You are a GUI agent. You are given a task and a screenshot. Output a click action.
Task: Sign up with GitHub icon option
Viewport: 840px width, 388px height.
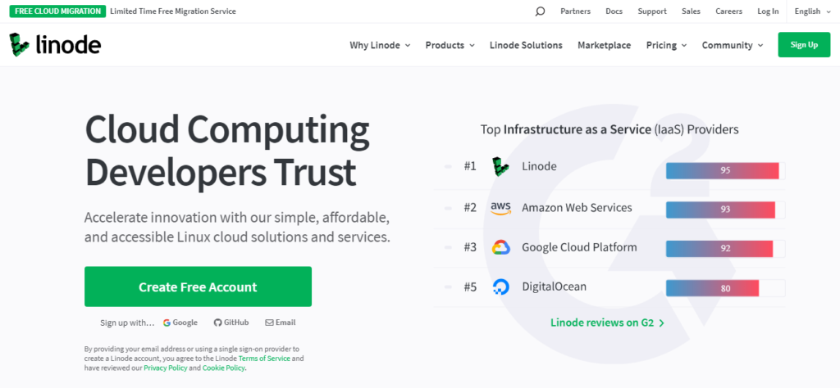point(231,323)
